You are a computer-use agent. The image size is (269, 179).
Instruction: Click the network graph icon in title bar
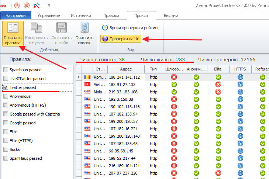click(37, 5)
